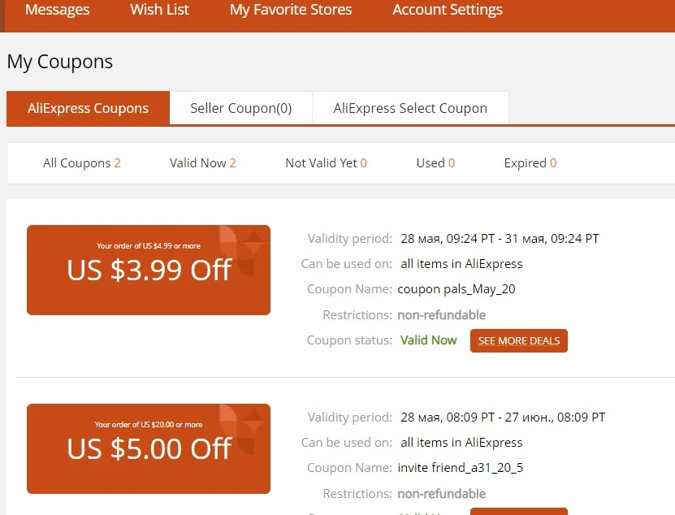
Task: Open Account Settings in the navigation bar
Action: pyautogui.click(x=448, y=10)
